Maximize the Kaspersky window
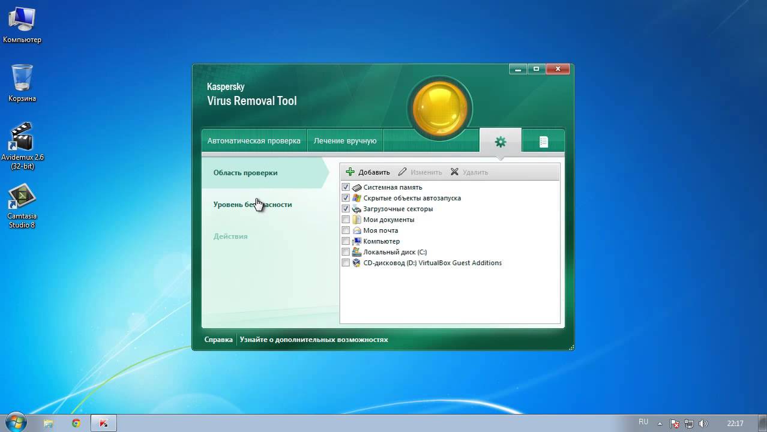Image resolution: width=767 pixels, height=432 pixels. pos(536,69)
